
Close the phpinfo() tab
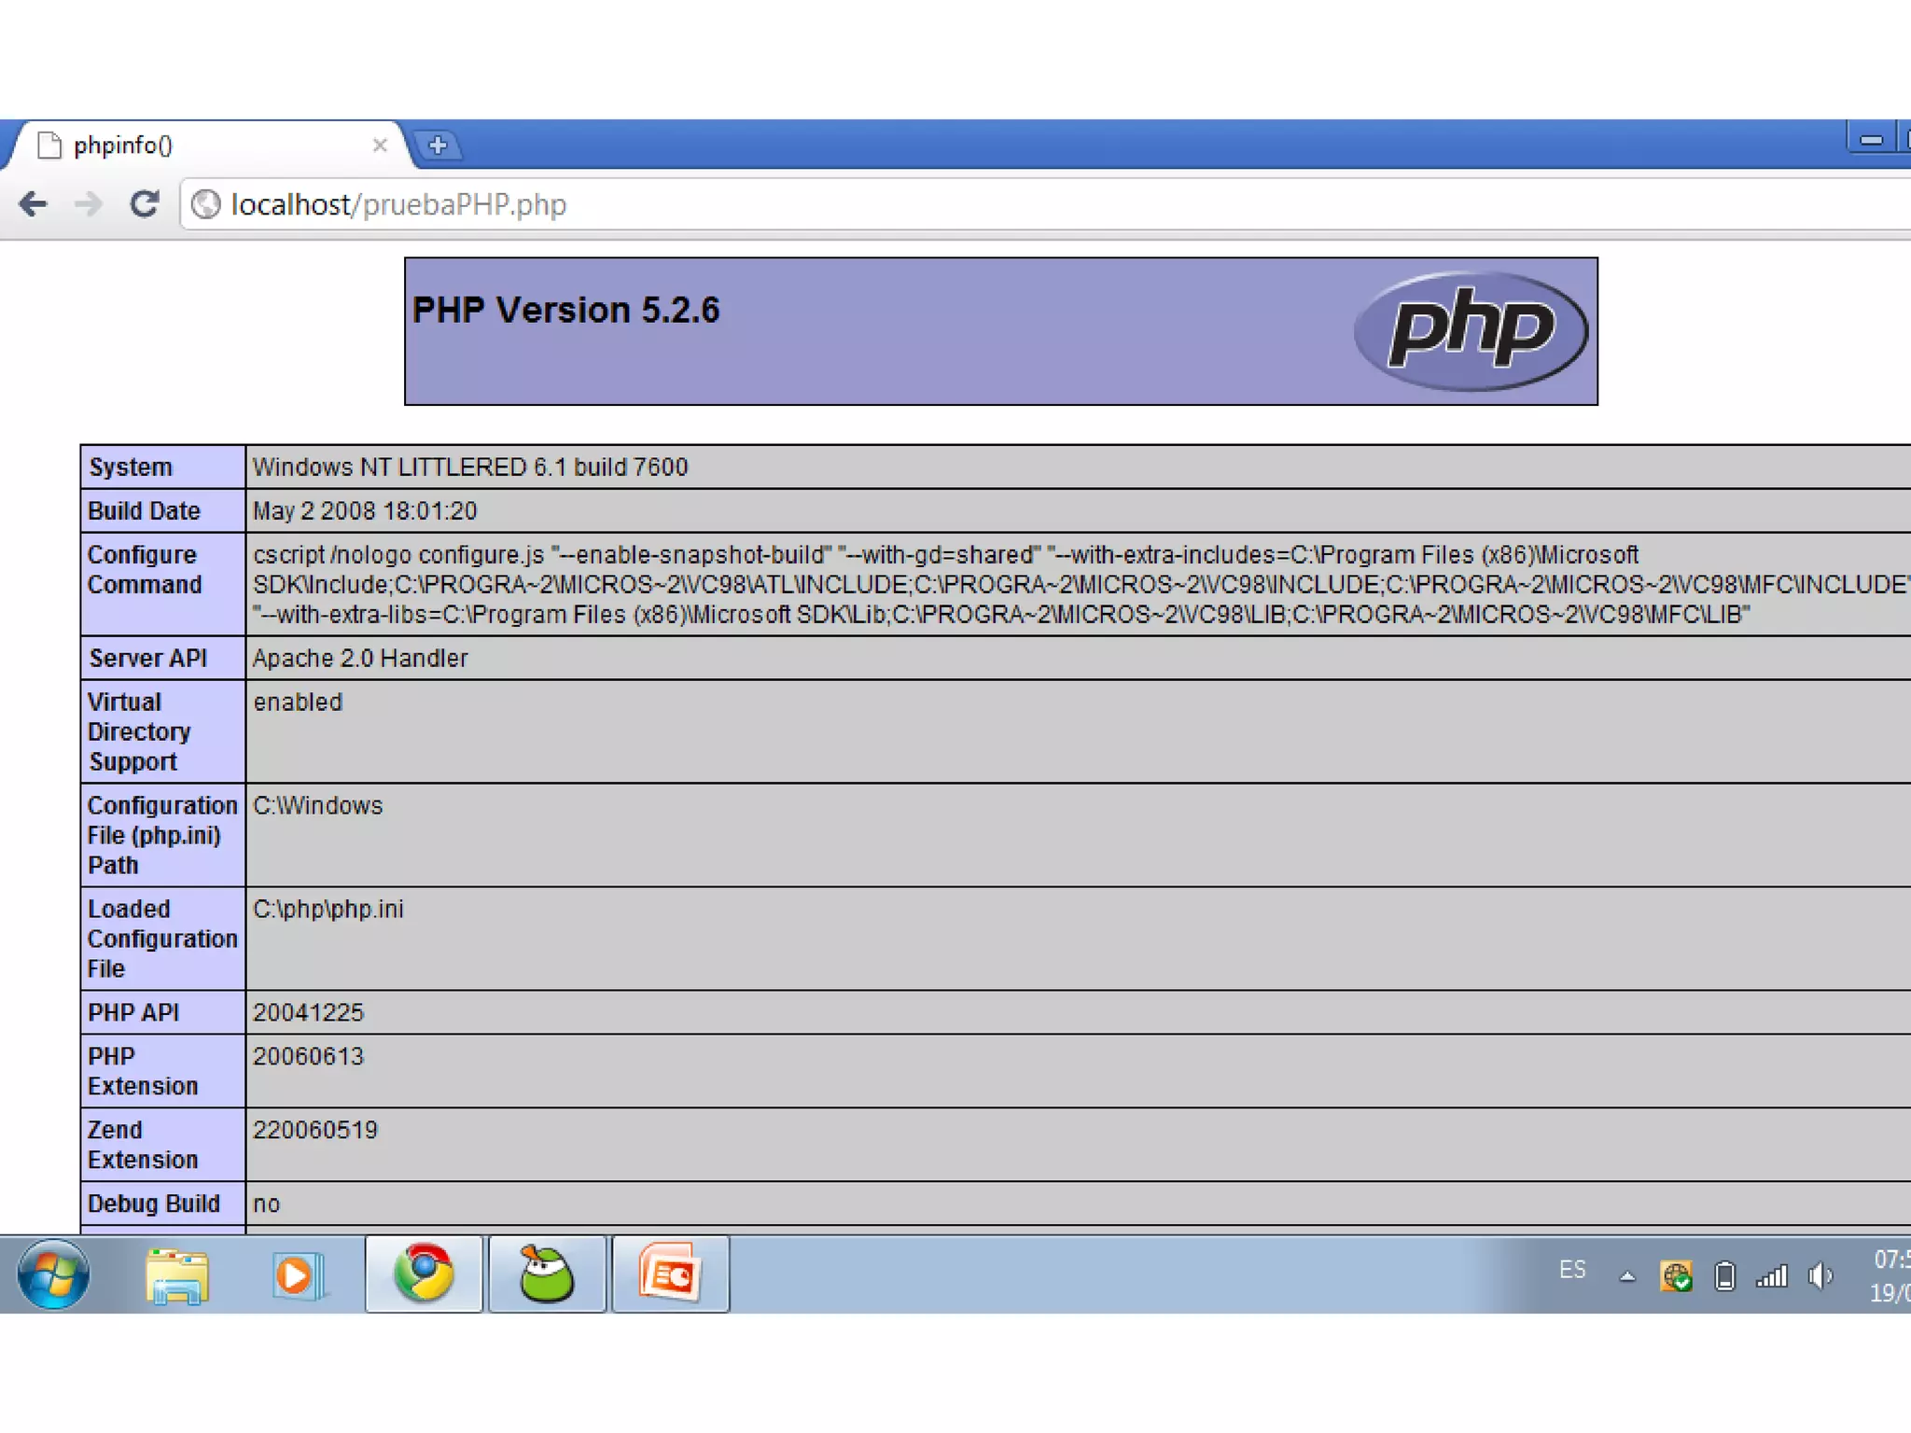tap(380, 146)
